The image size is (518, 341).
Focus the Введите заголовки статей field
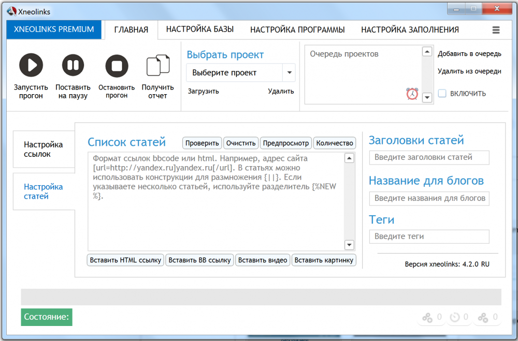[429, 157]
